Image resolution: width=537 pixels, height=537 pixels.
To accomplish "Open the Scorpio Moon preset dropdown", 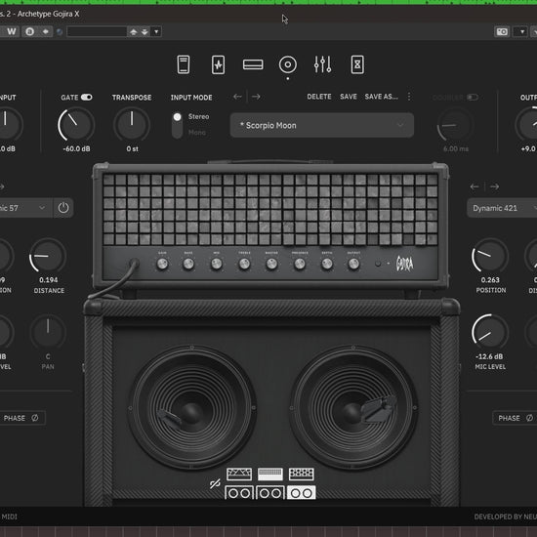I will click(322, 125).
